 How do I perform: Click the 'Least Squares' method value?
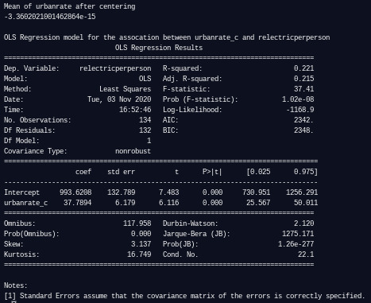pyautogui.click(x=126, y=89)
